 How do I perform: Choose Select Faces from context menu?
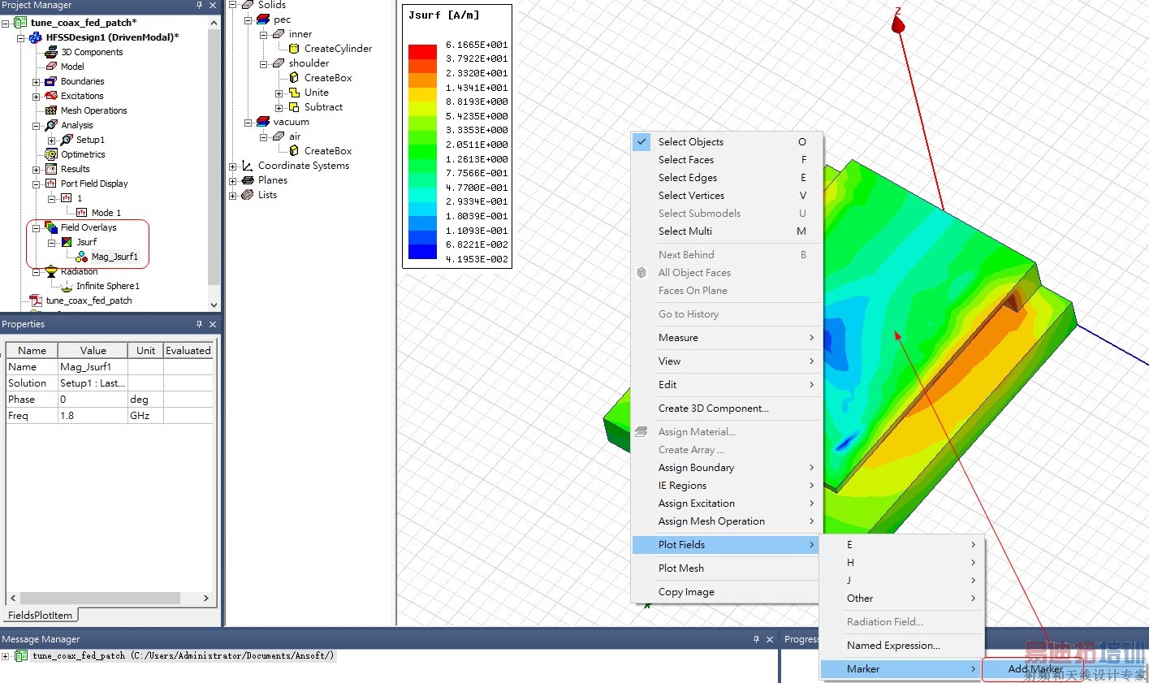point(686,160)
